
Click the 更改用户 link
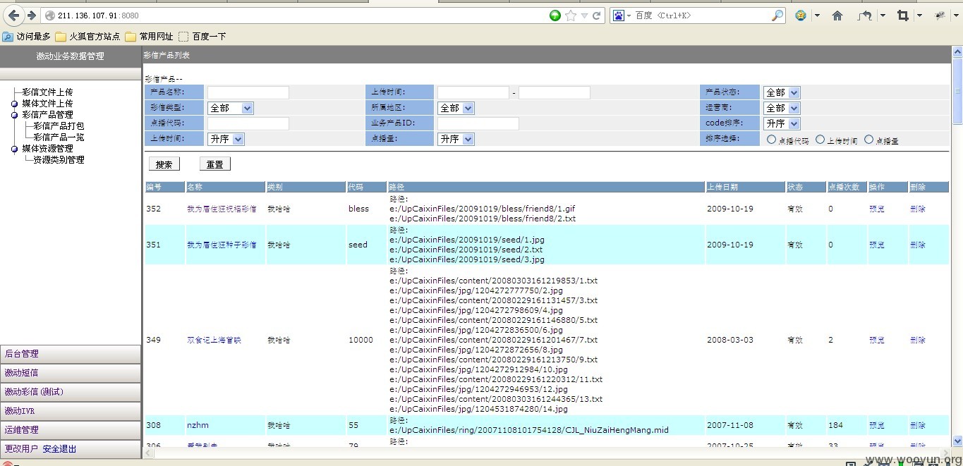(x=21, y=449)
